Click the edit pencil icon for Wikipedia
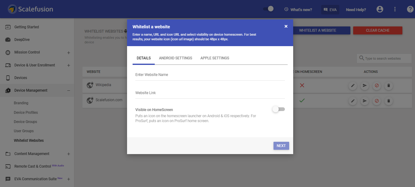415x187 pixels. click(353, 86)
